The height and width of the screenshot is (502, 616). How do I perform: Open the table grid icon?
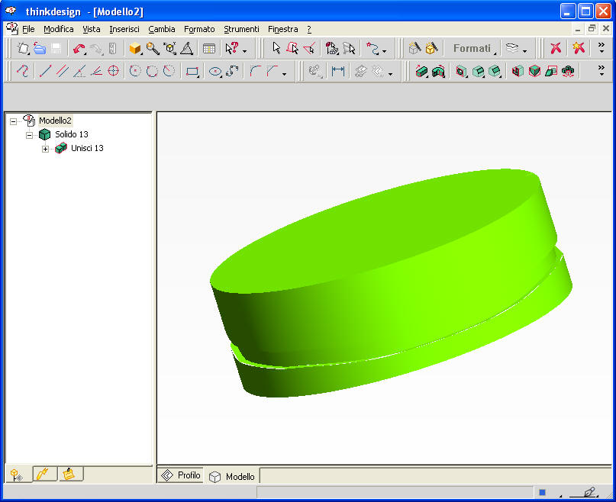pos(209,48)
